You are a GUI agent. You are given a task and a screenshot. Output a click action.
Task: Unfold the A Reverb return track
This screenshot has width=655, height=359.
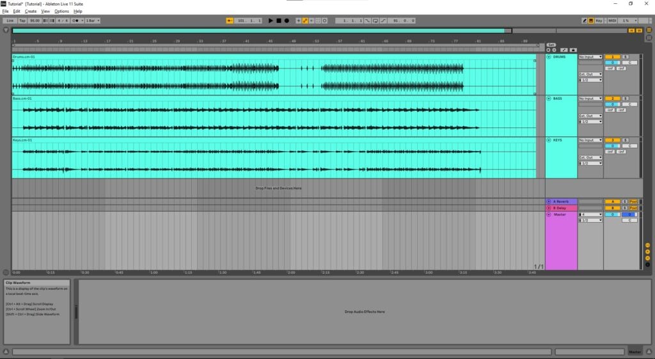click(x=549, y=202)
